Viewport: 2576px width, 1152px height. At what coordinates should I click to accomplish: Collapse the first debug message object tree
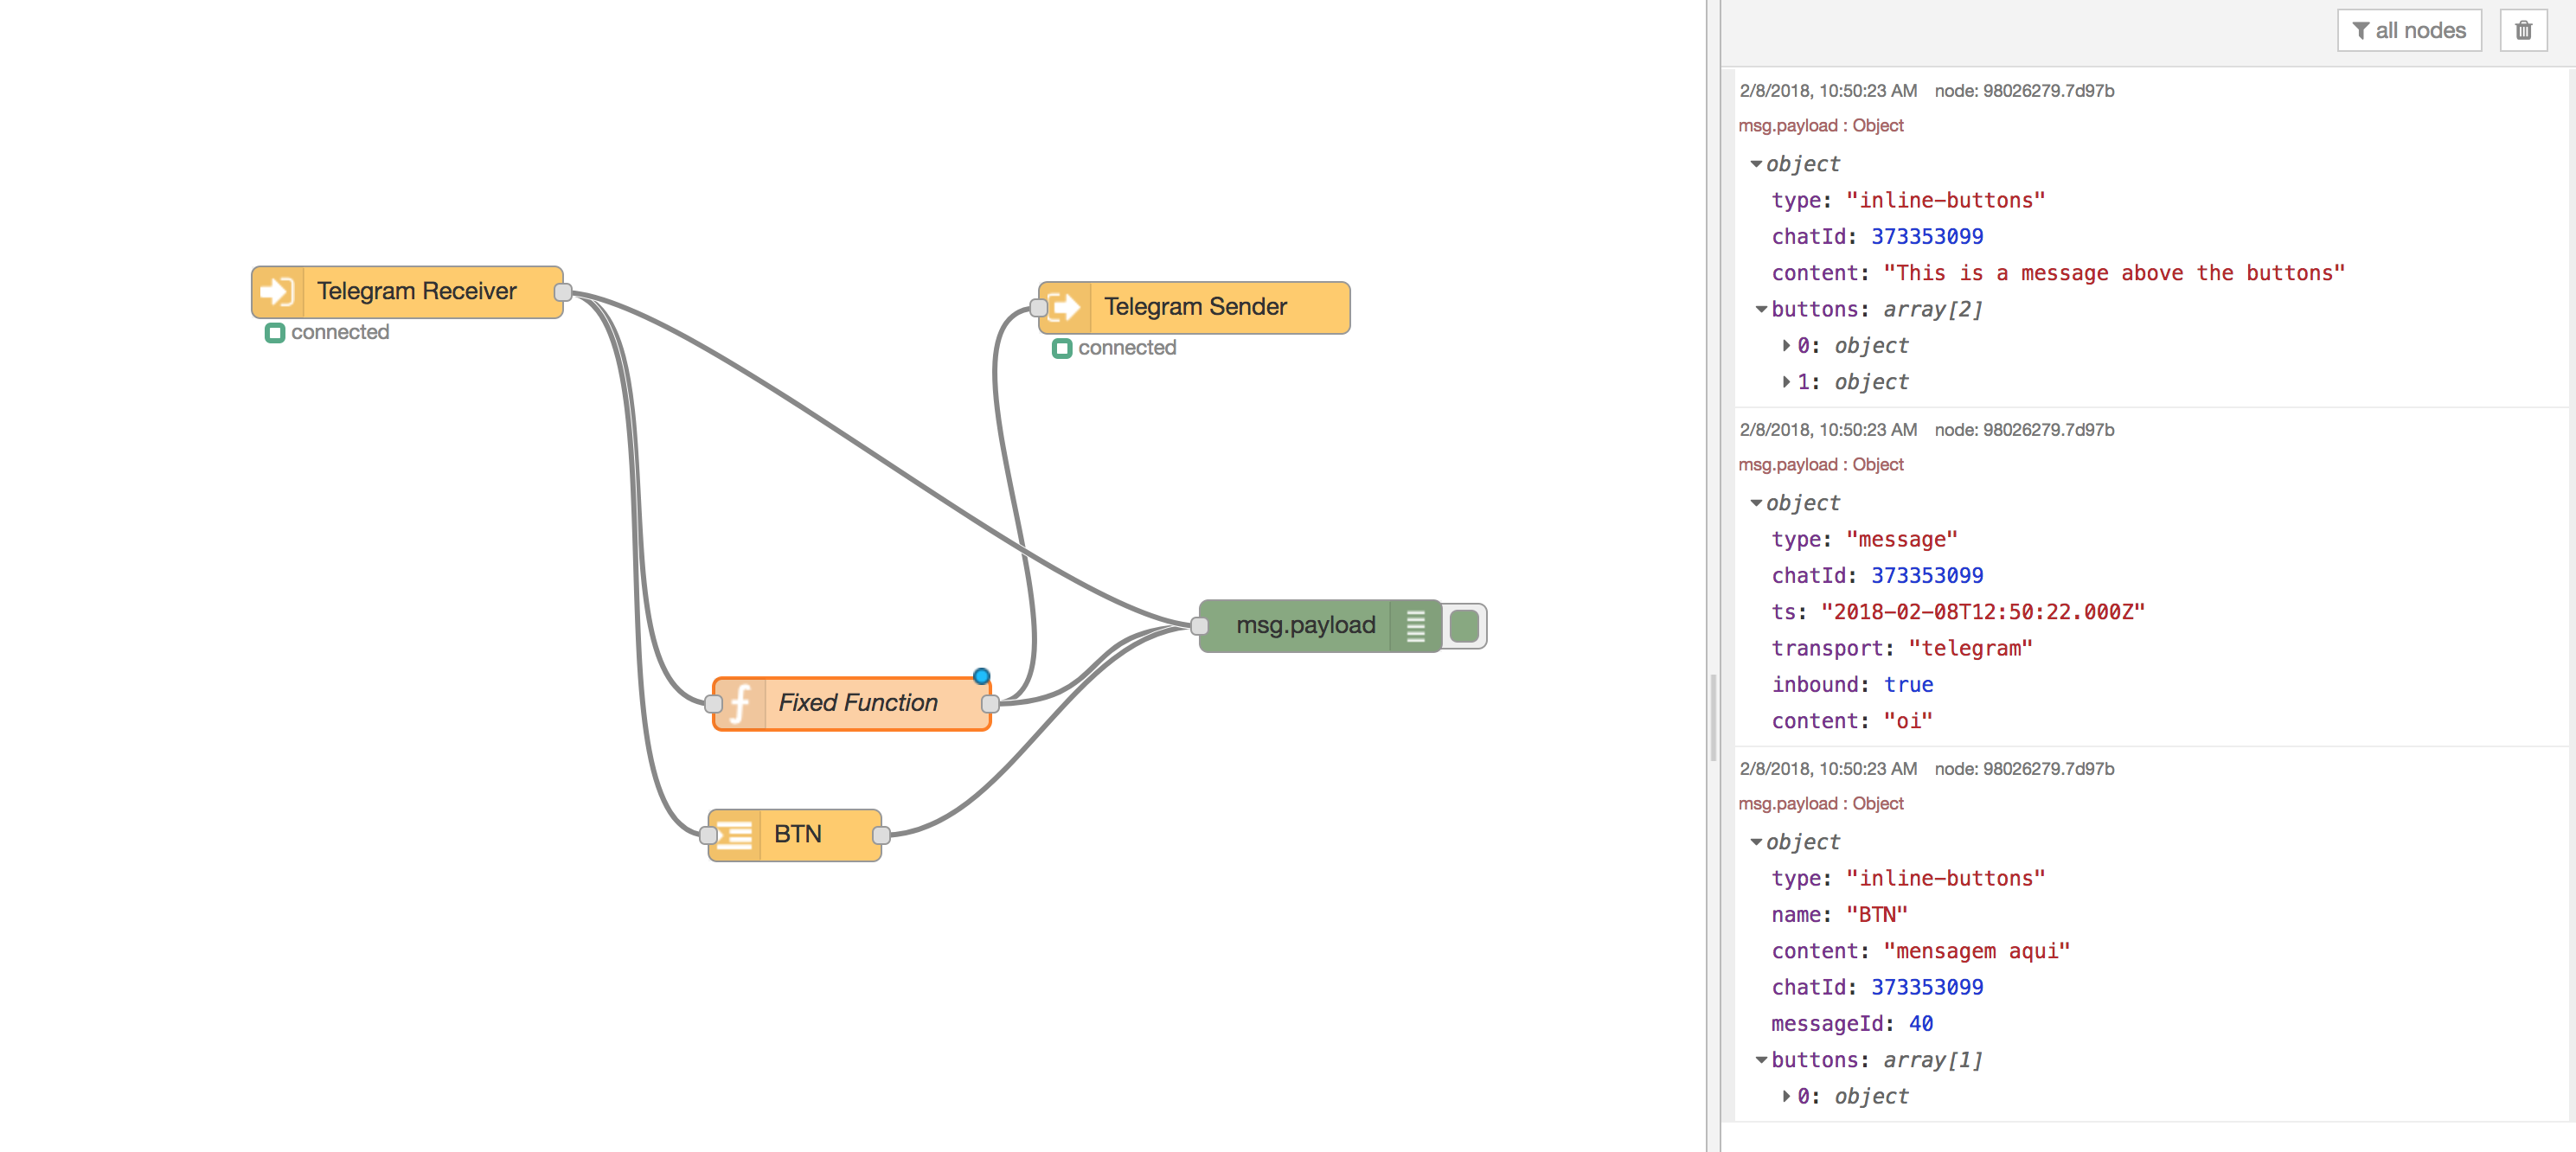1757,164
